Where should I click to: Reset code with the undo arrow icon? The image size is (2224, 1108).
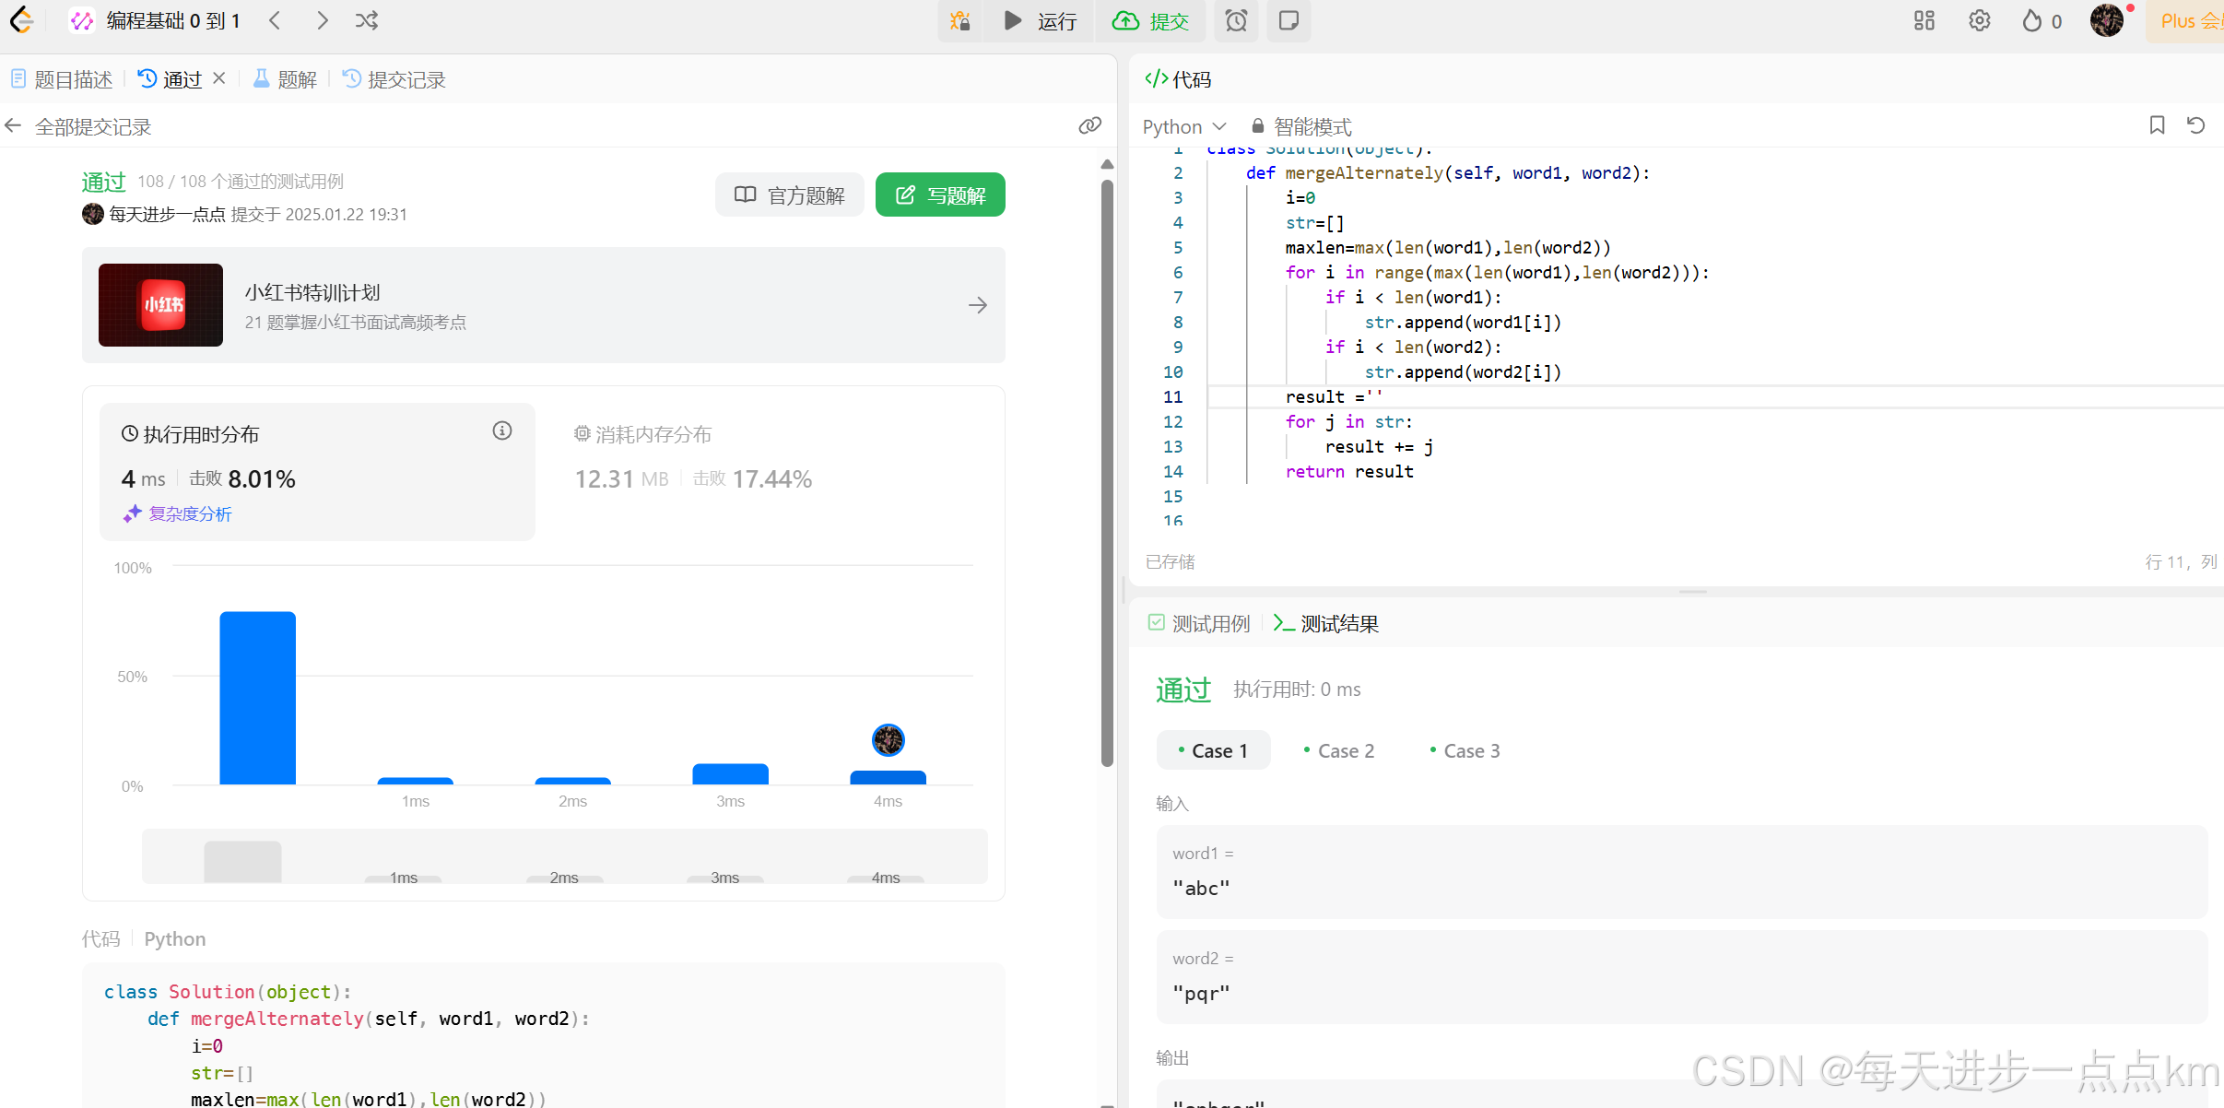[2196, 125]
